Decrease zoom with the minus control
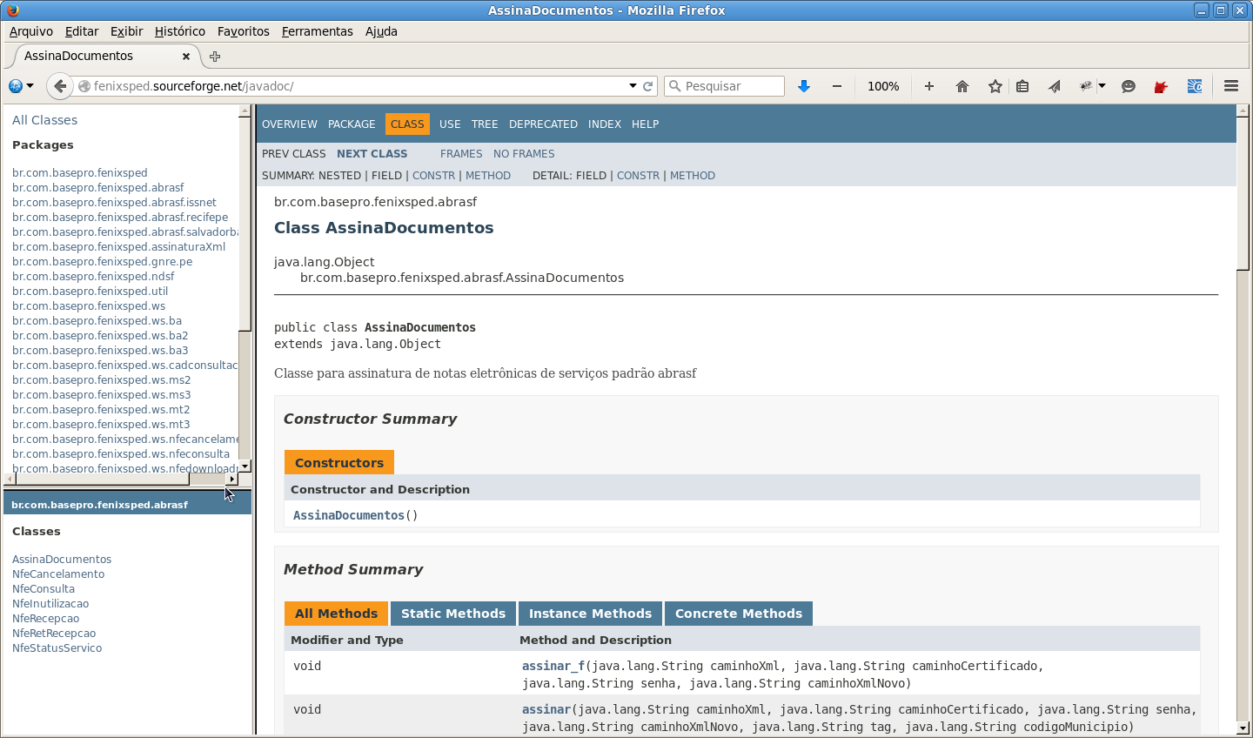Viewport: 1253px width, 738px height. [x=836, y=86]
